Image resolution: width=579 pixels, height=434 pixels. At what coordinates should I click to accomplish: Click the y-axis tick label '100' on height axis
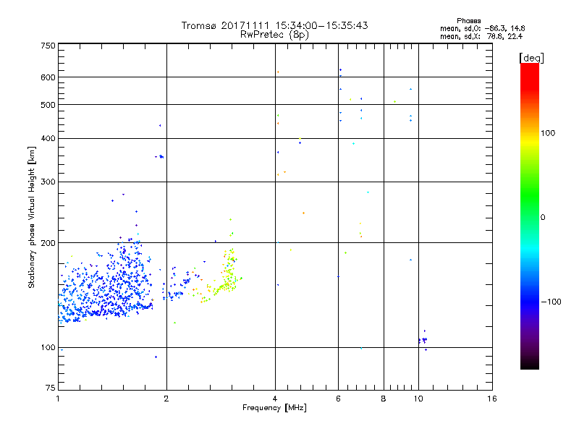coord(48,348)
